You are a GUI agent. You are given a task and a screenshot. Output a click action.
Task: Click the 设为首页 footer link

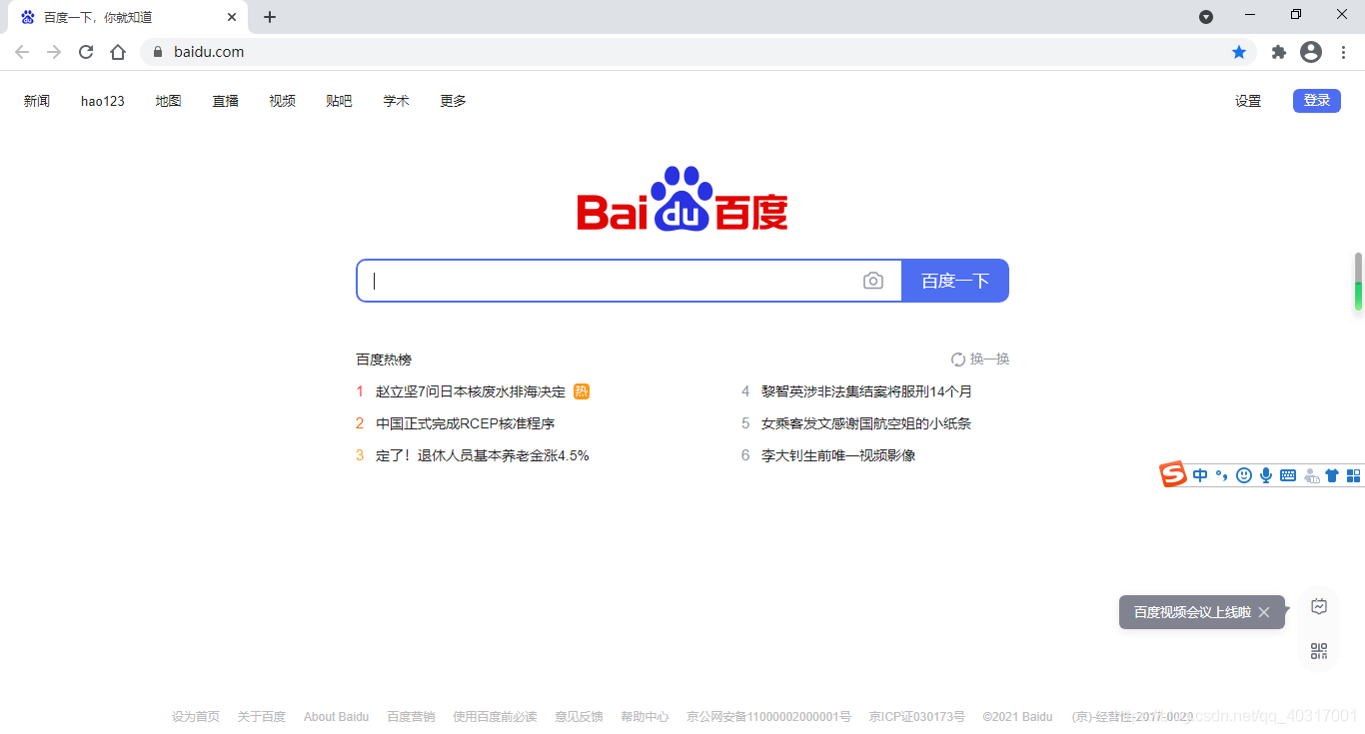coord(196,717)
